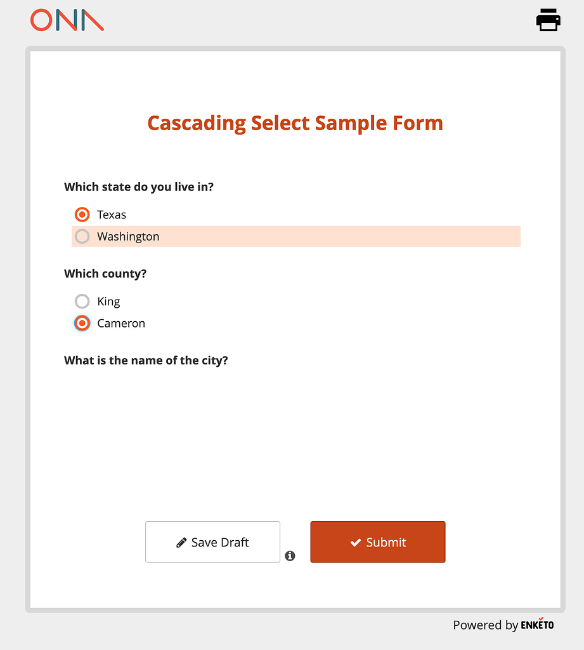Viewport: 584px width, 650px height.
Task: Click the info icon beside Save Draft
Action: (290, 555)
